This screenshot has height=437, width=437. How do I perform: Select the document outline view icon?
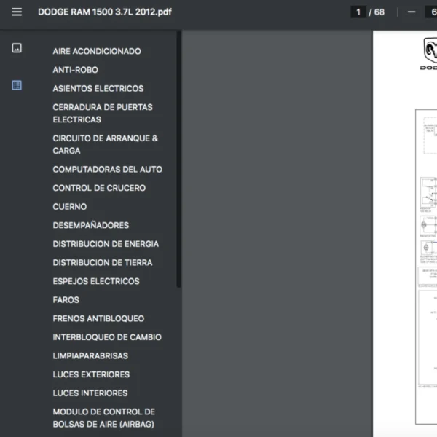(17, 85)
